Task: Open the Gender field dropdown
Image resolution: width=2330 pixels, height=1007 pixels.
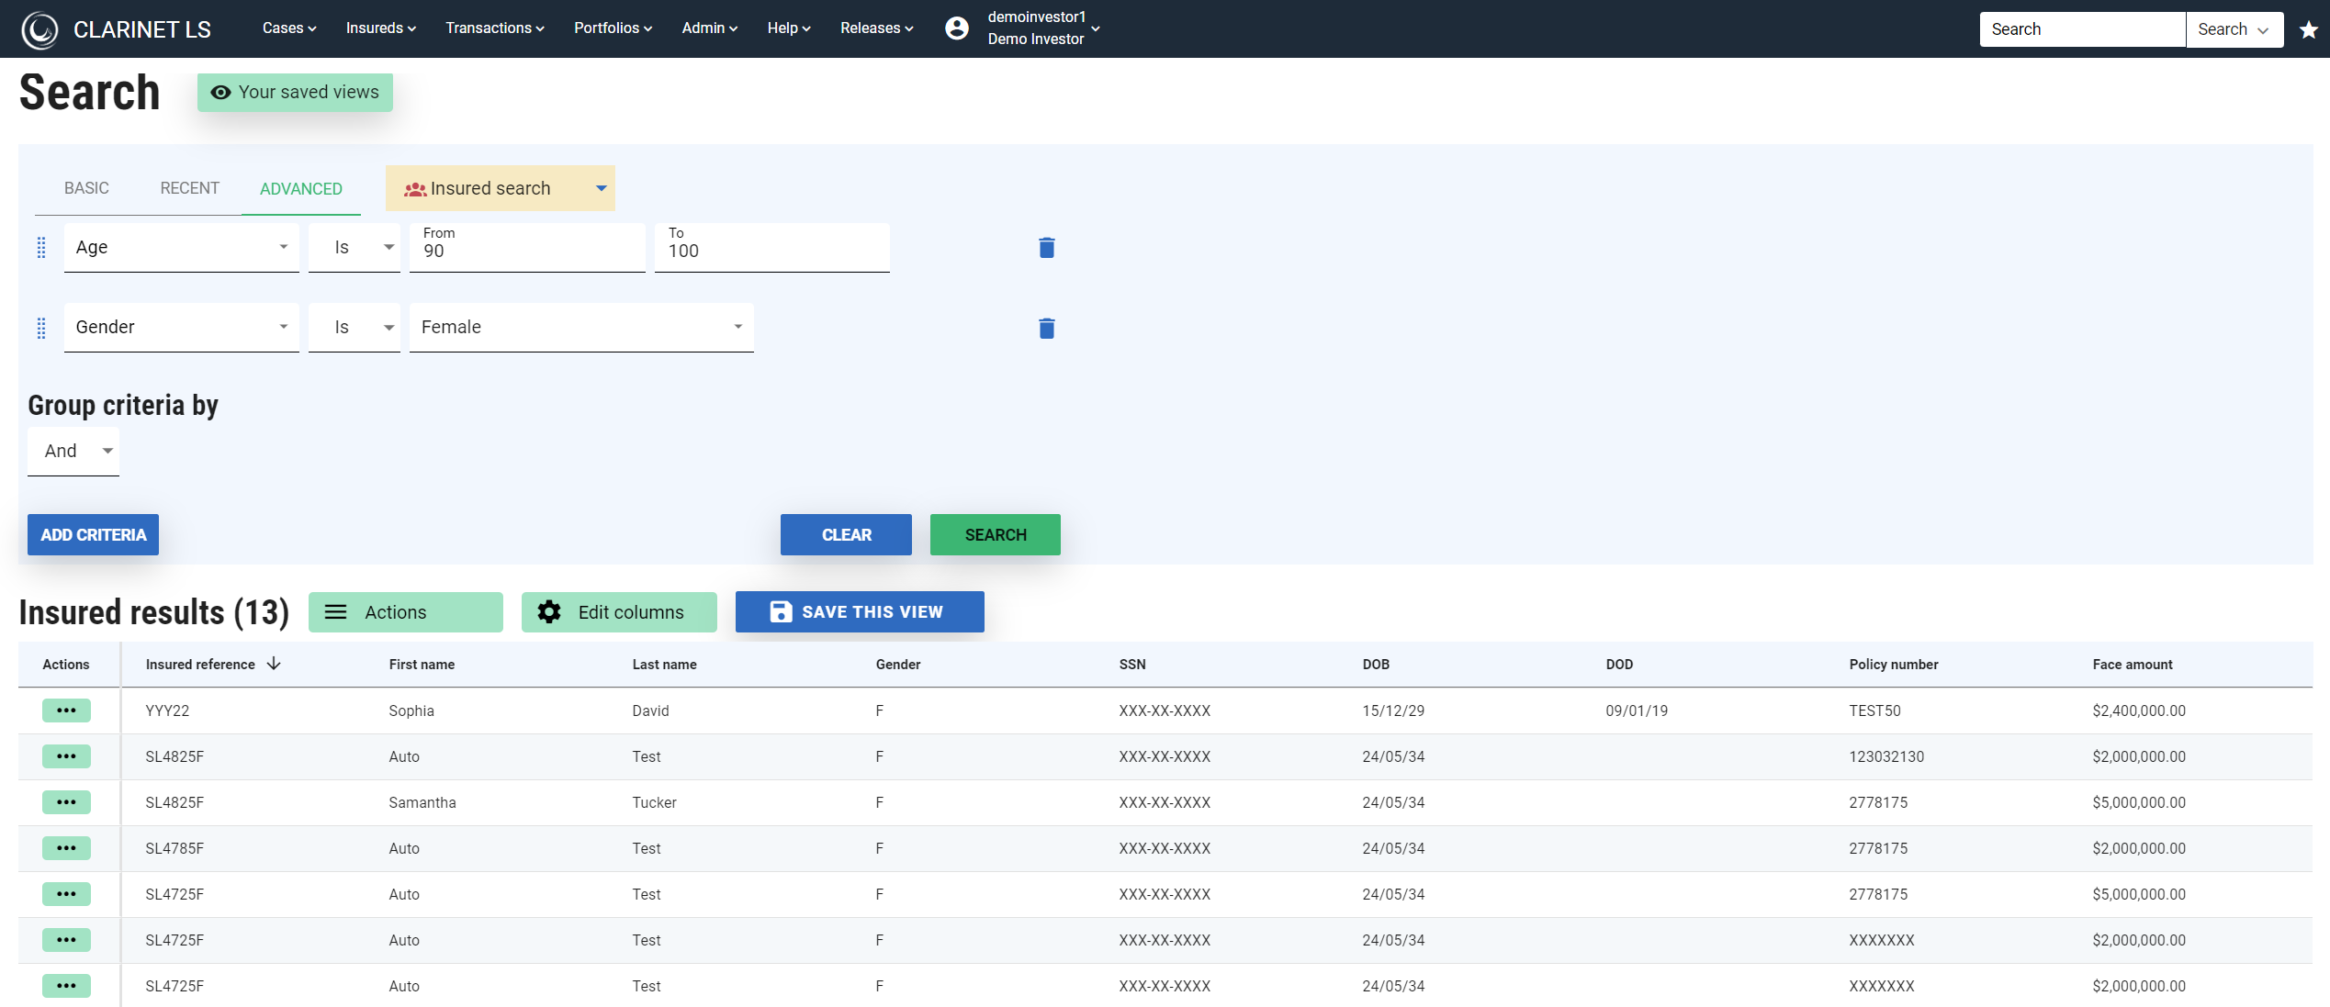Action: (x=182, y=328)
